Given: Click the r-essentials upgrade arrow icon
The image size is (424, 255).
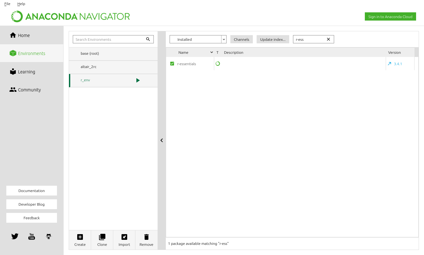Looking at the screenshot, I should [x=390, y=64].
